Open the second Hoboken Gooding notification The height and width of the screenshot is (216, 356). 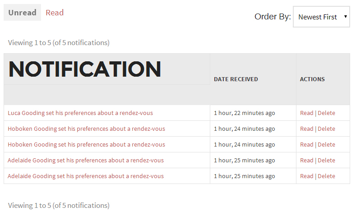click(86, 144)
